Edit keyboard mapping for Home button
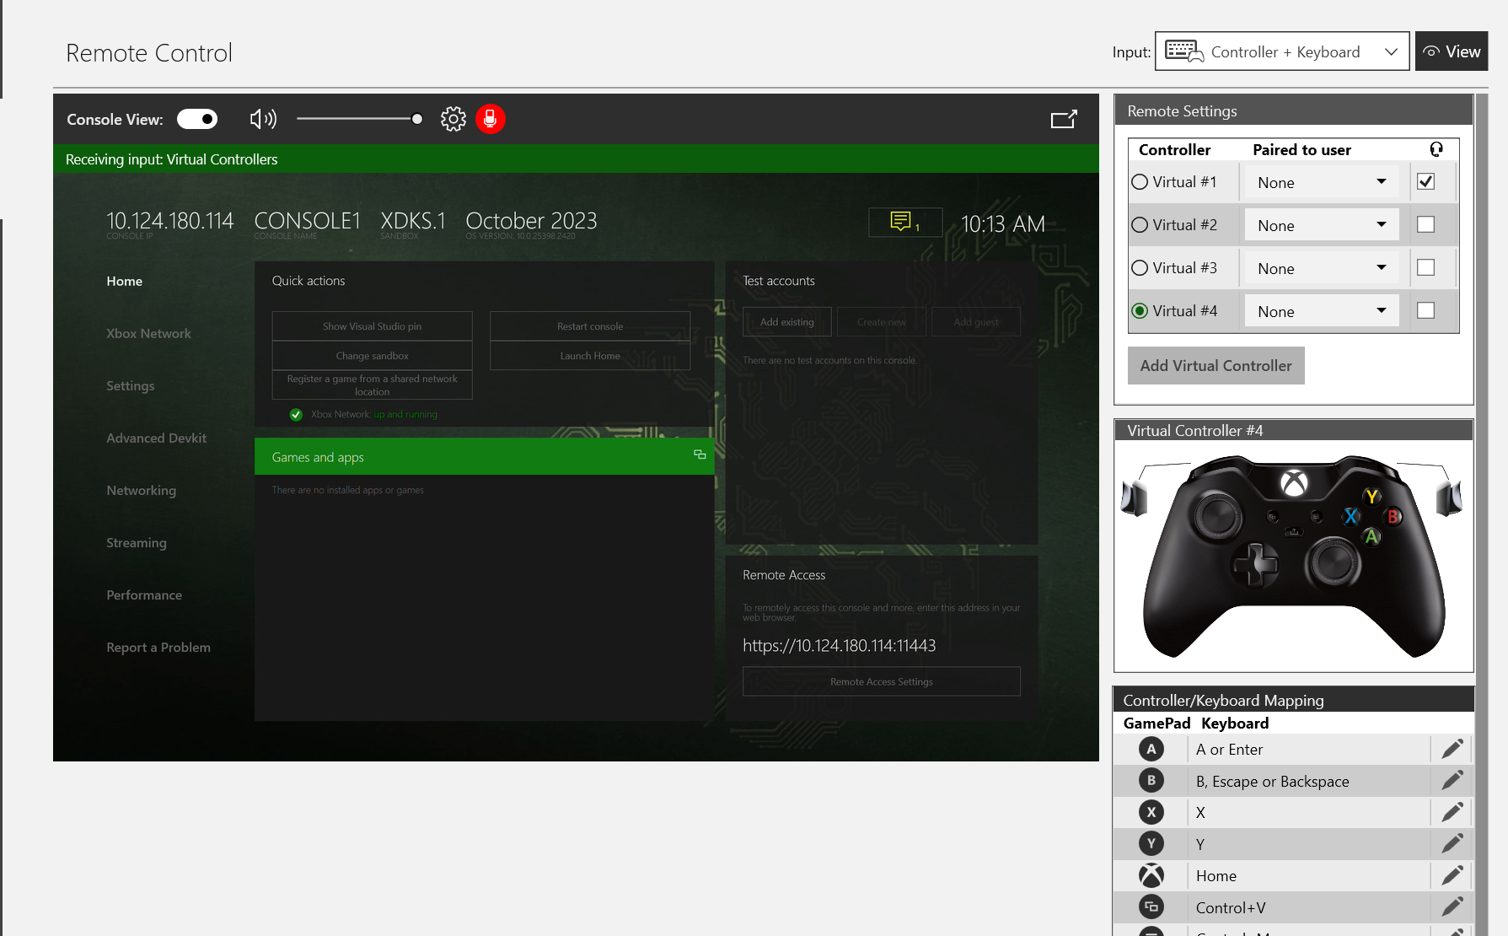Viewport: 1508px width, 936px height. pos(1452,875)
